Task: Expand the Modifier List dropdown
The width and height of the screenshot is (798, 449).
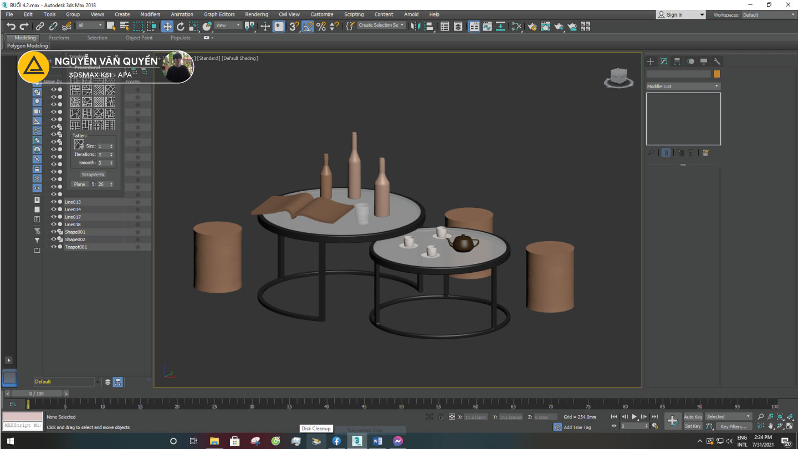Action: [x=683, y=86]
